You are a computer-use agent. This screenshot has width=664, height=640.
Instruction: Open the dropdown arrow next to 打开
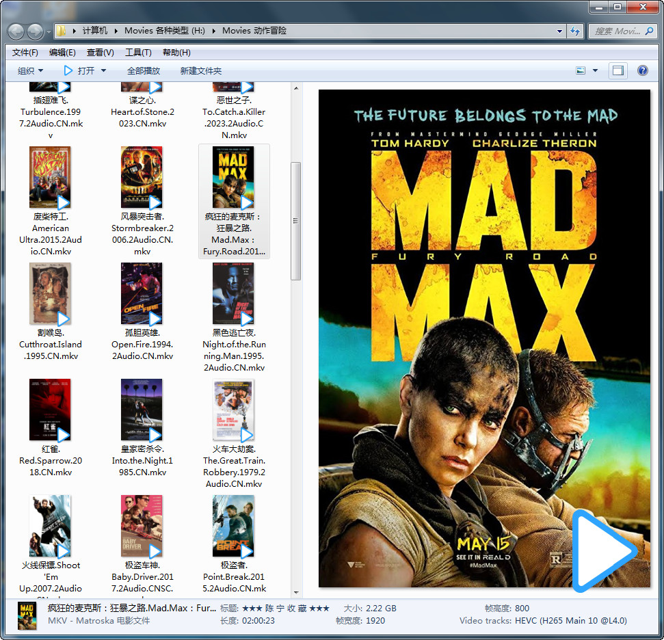[103, 70]
